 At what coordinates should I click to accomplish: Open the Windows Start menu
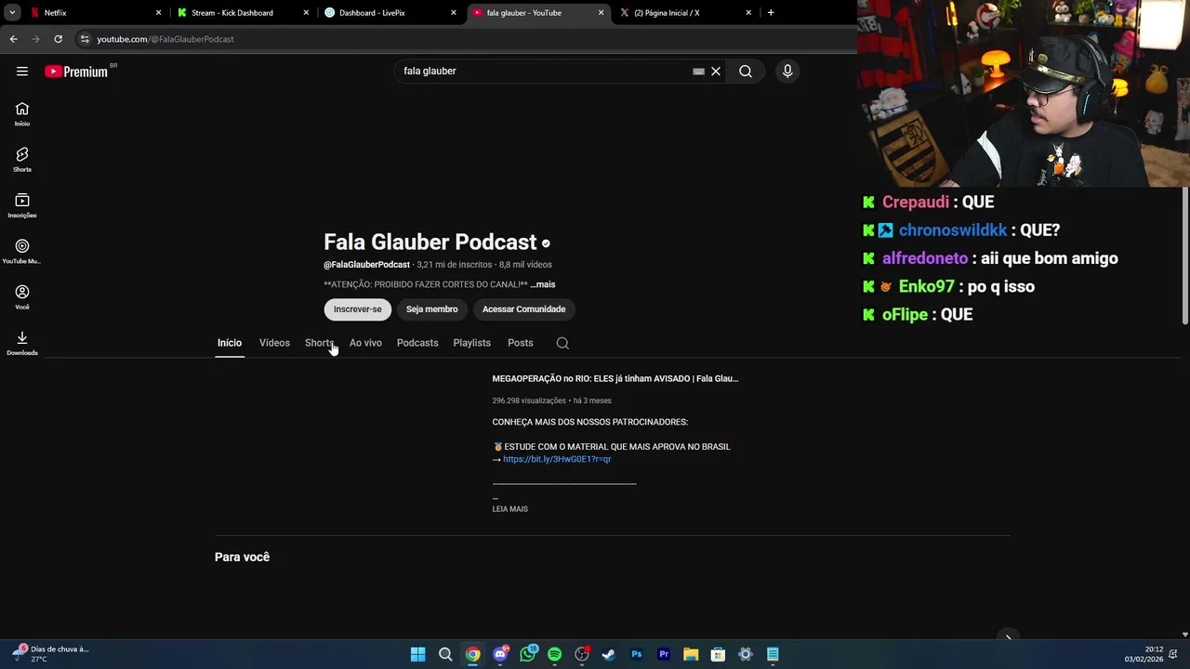click(418, 654)
